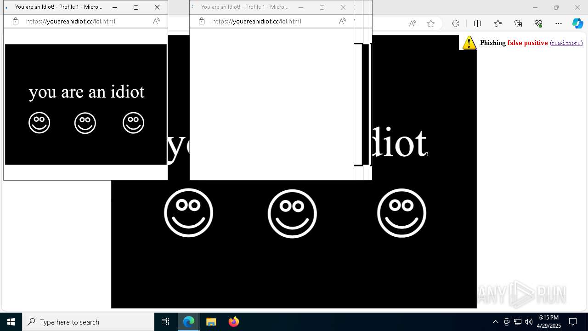Click the lock icon in first popup address bar
588x331 pixels.
16,21
